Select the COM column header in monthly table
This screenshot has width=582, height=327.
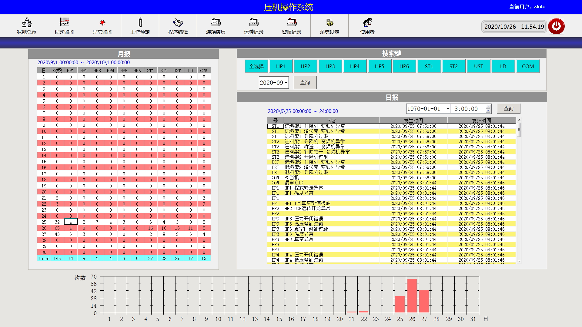[204, 71]
